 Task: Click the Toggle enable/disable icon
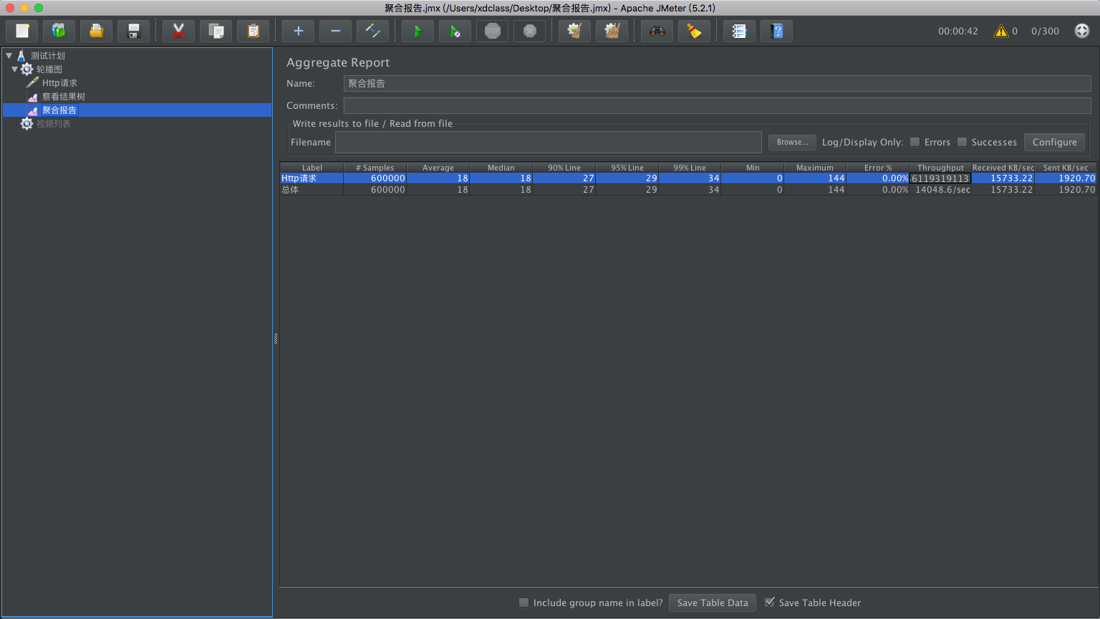[x=372, y=31]
